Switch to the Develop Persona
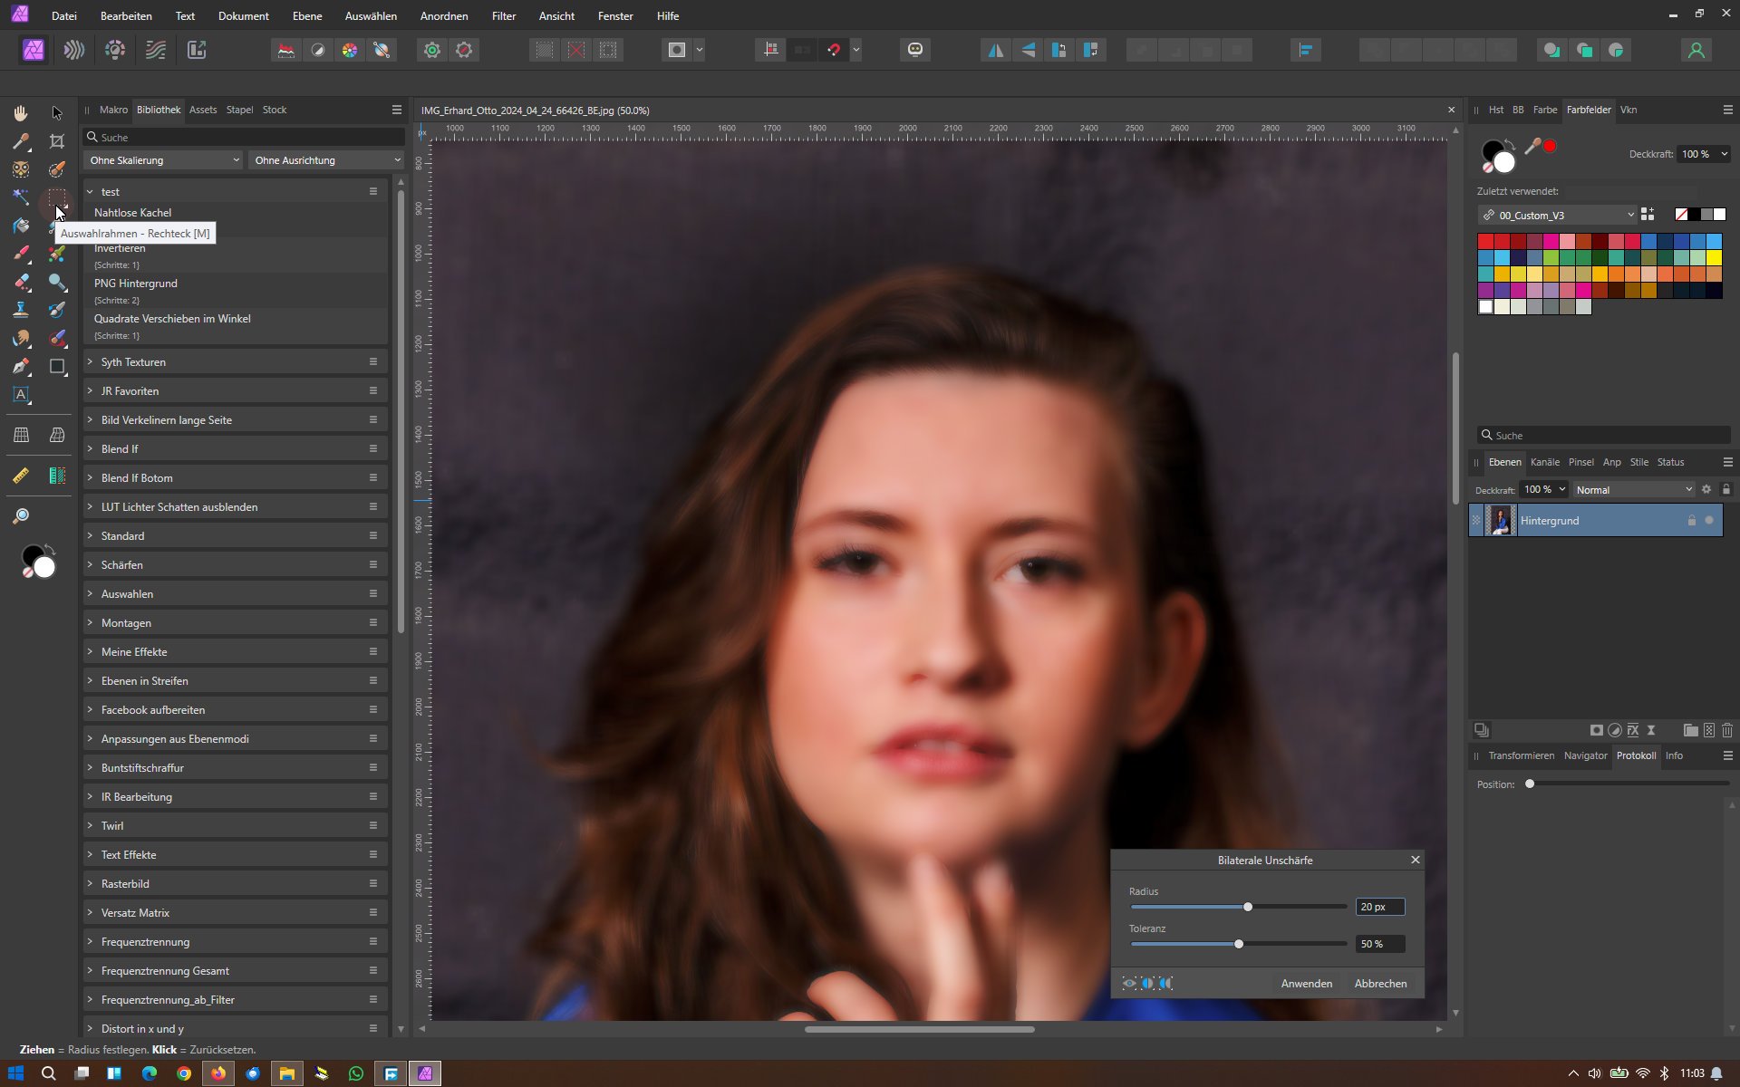 115,50
